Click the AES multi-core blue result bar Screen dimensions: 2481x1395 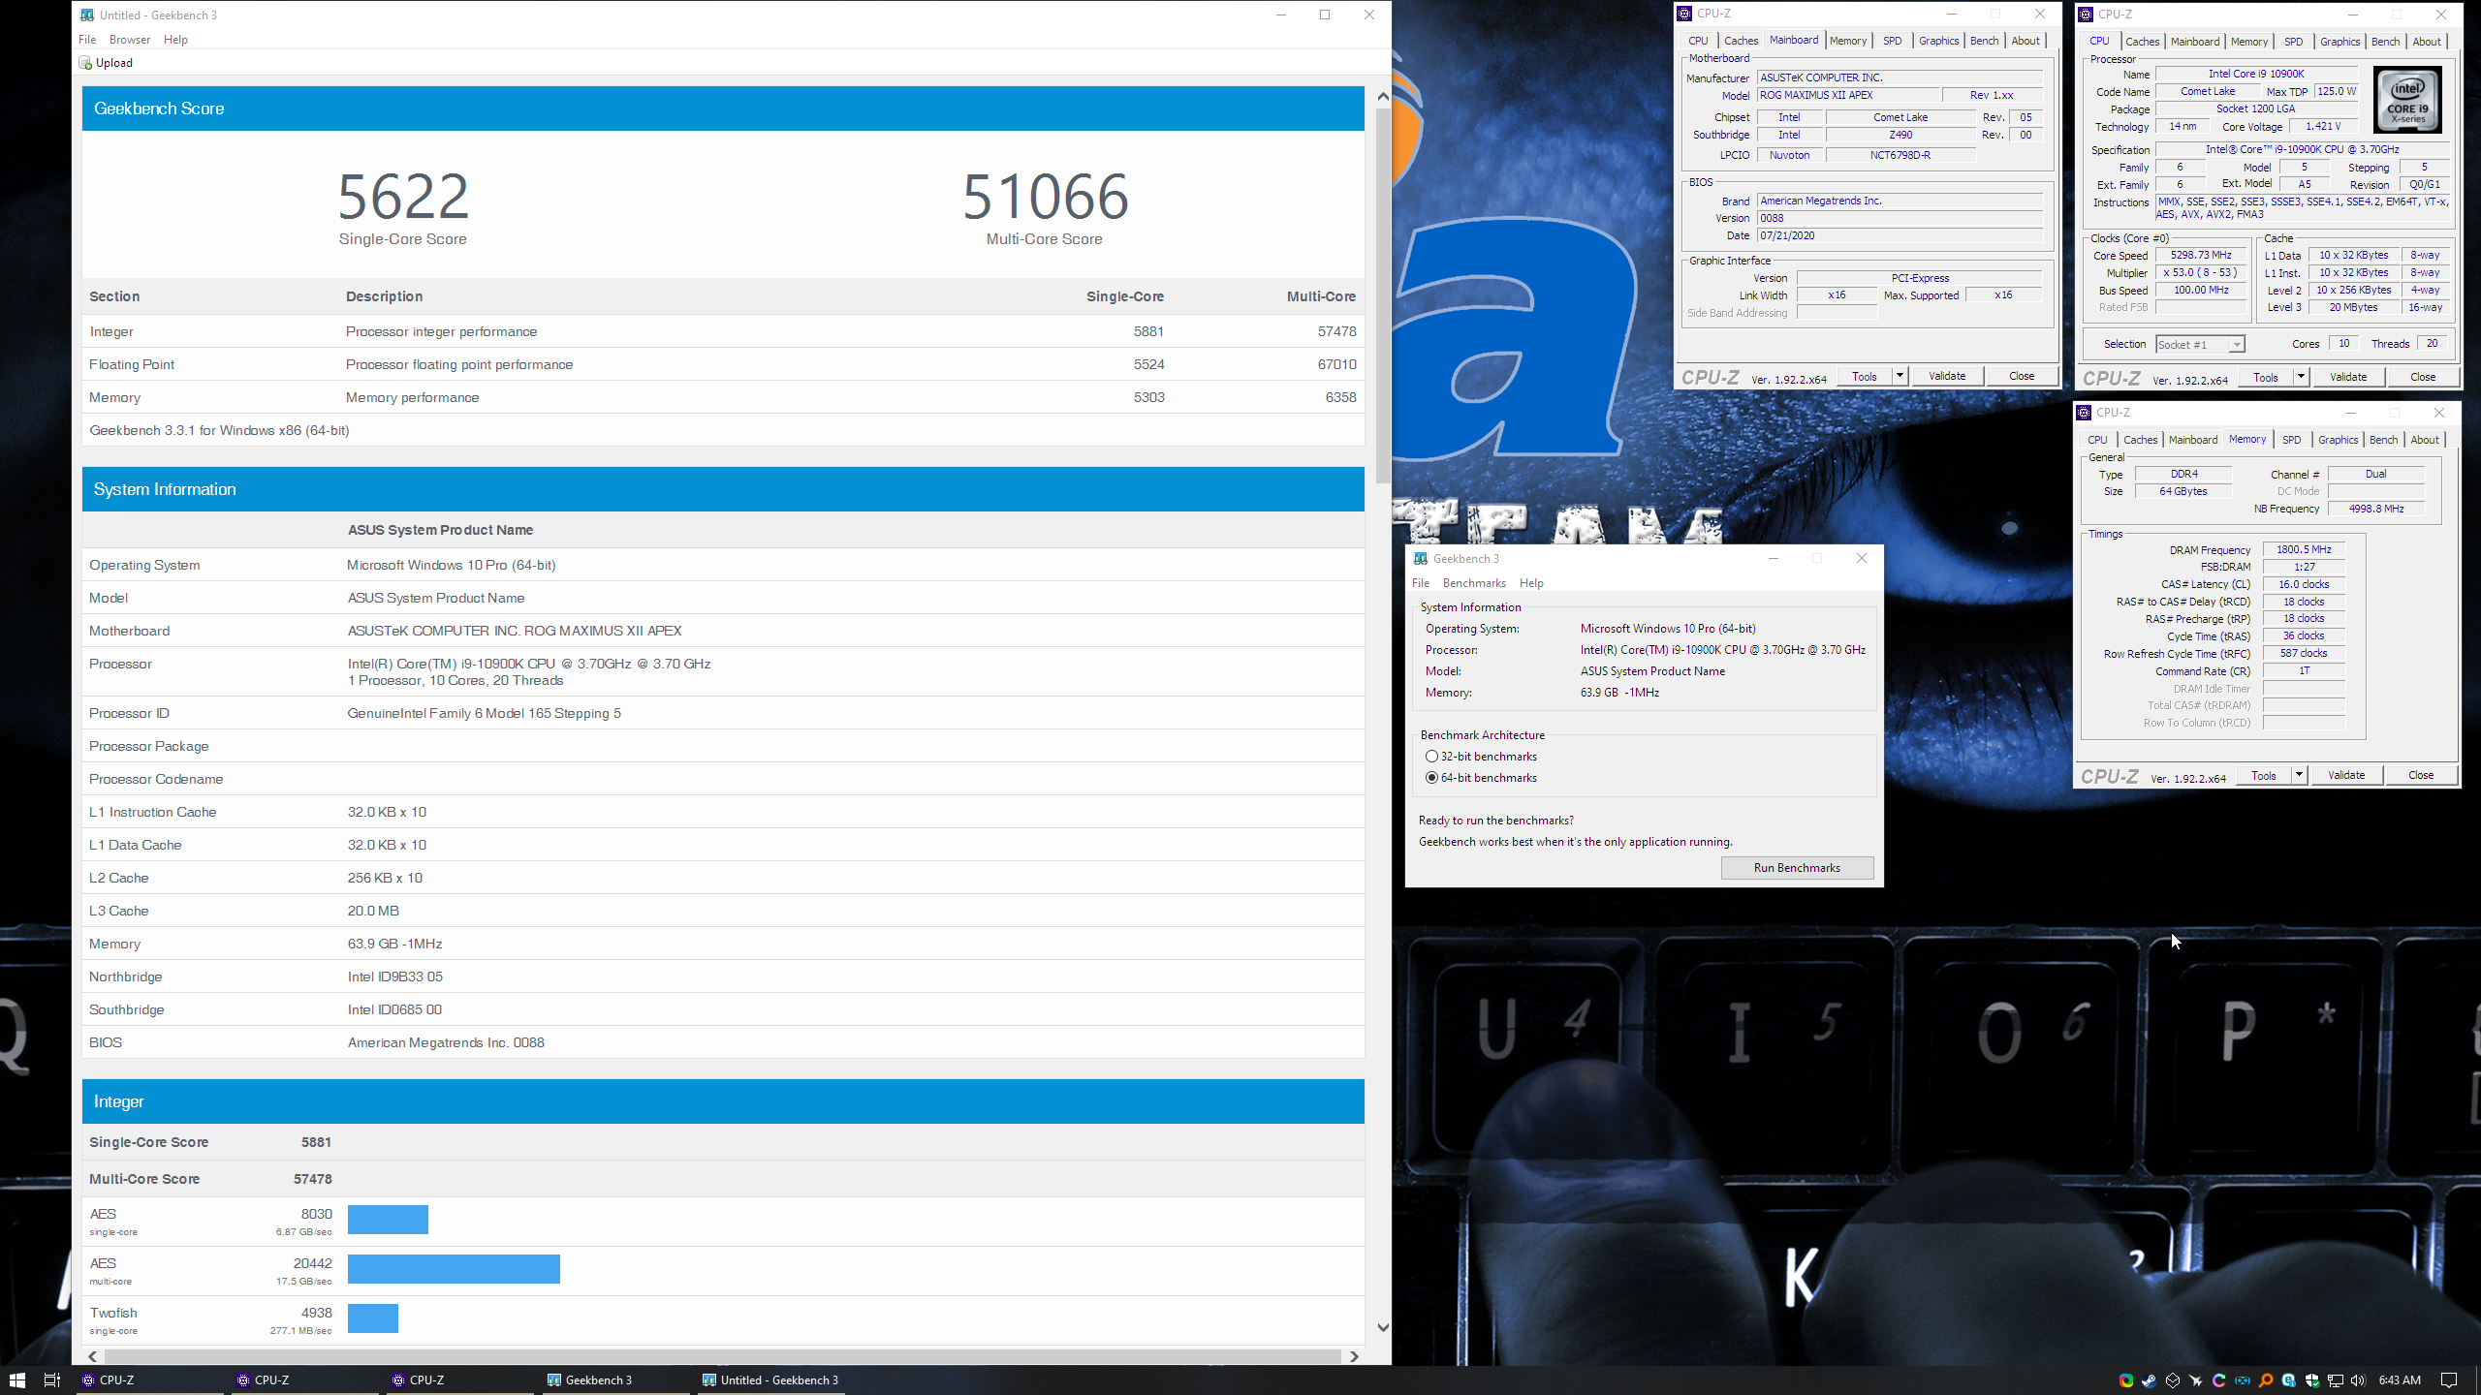pyautogui.click(x=454, y=1269)
